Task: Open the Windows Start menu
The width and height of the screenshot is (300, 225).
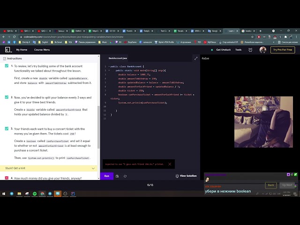Action: pyautogui.click(x=4, y=194)
